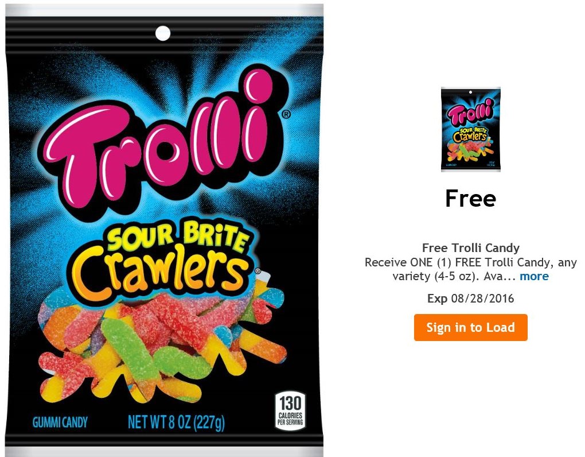The height and width of the screenshot is (457, 585).
Task: Click the yellow SOUR BRITE lettering
Action: pyautogui.click(x=177, y=236)
